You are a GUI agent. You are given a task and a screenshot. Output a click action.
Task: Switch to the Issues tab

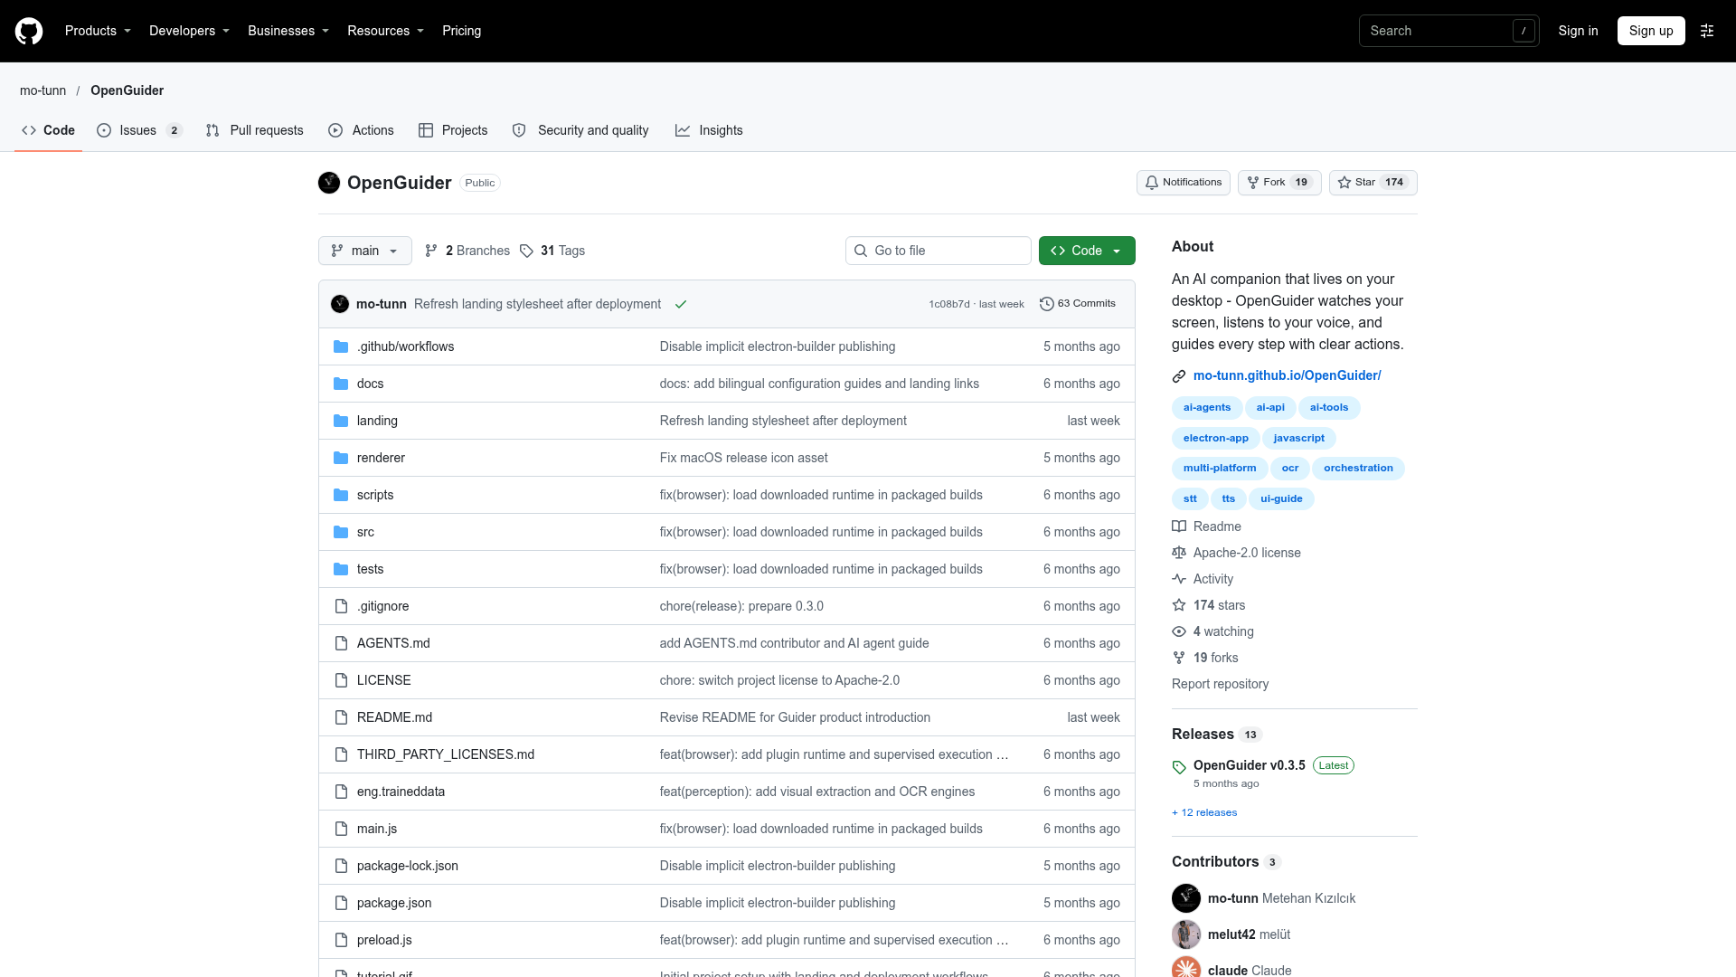click(139, 130)
